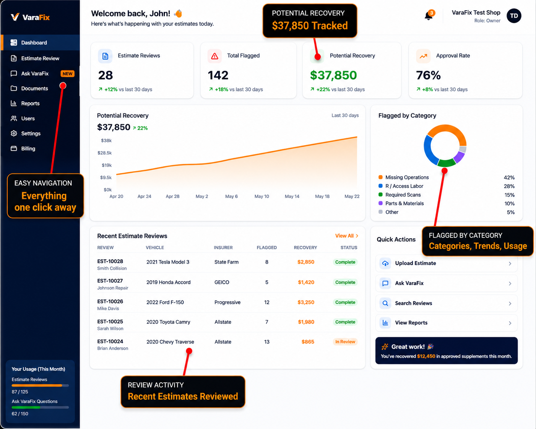The height and width of the screenshot is (429, 536).
Task: Open Last 30 days range selector
Action: coord(345,115)
